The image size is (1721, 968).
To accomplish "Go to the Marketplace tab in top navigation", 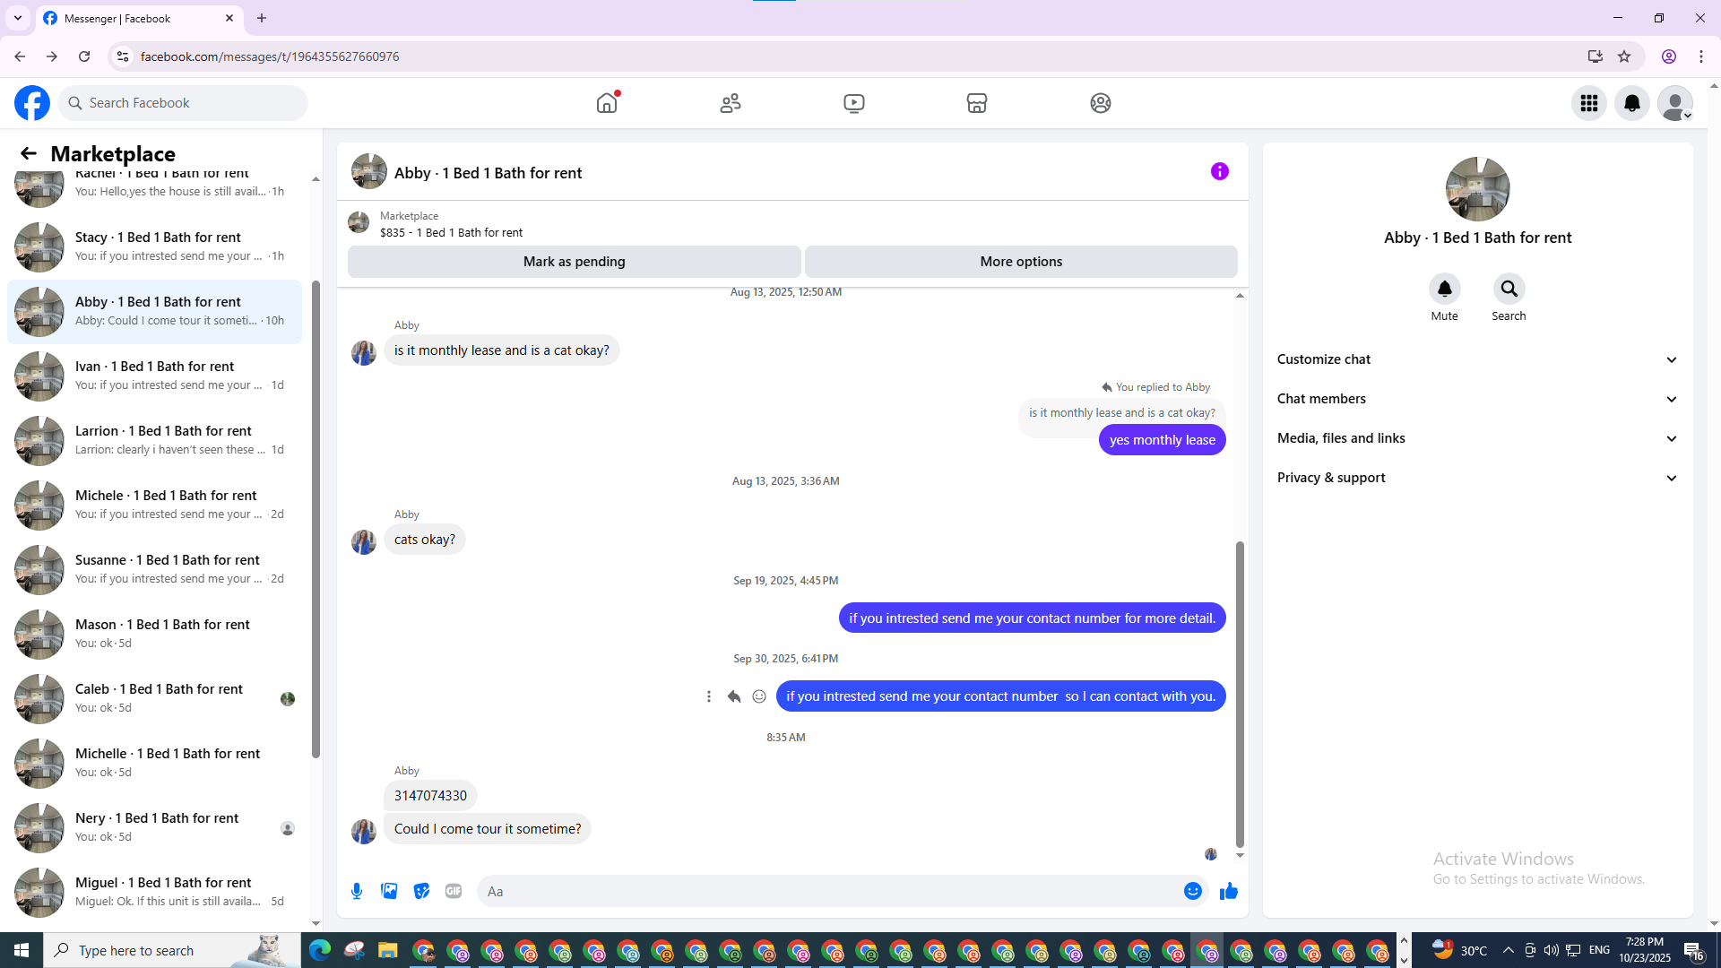I will [x=976, y=103].
